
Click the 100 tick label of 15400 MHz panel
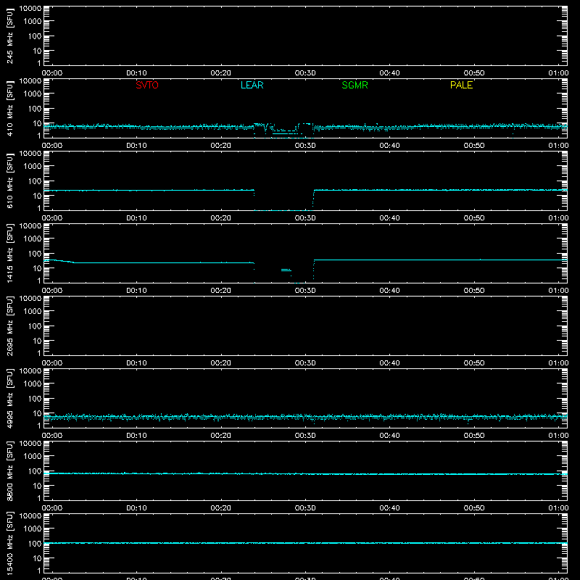tap(35, 544)
